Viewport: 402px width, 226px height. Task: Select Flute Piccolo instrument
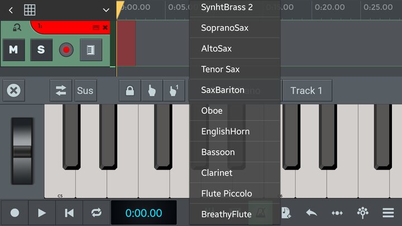[x=235, y=194]
